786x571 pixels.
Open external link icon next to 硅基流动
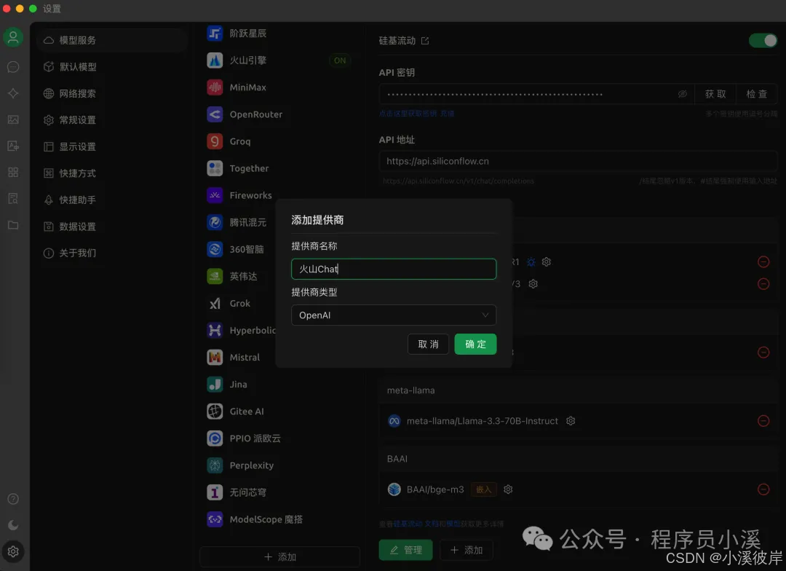425,41
